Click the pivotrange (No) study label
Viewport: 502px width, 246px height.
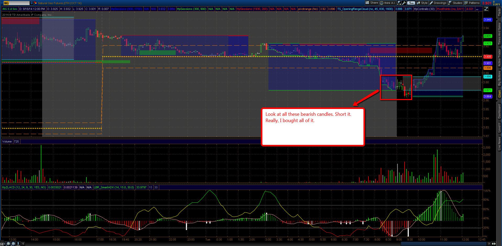pos(308,9)
